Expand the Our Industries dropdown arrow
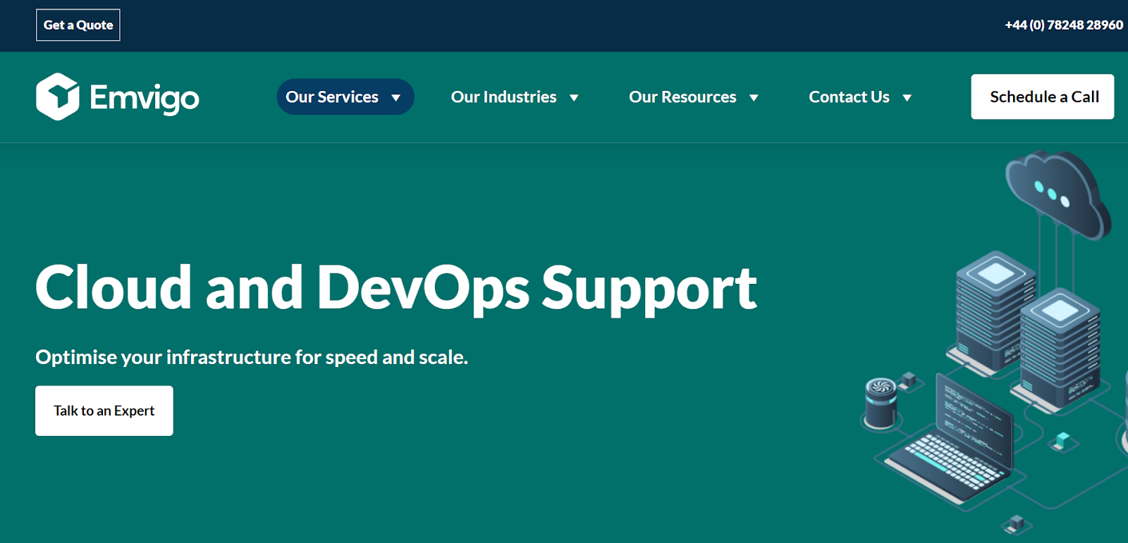 point(574,98)
